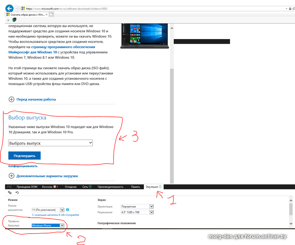Click emulation panel scrollbar down arrow
This screenshot has width=295, height=245.
pyautogui.click(x=291, y=224)
